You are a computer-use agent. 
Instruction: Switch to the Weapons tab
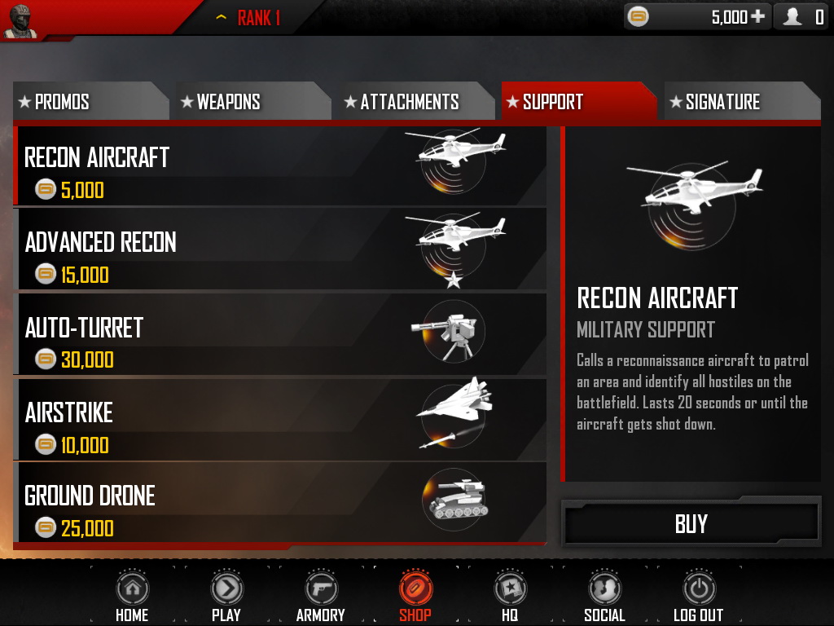click(x=253, y=101)
